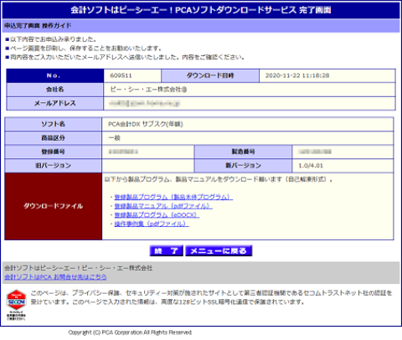This screenshot has width=402, height=340.
Task: Click the 申込完了画面 操作ガイド heading
Action: [x=38, y=26]
